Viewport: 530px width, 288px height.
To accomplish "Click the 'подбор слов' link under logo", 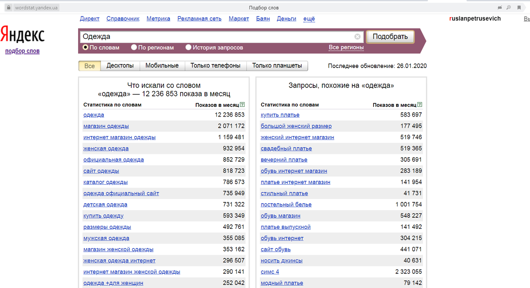I will [x=22, y=51].
